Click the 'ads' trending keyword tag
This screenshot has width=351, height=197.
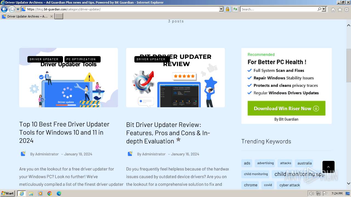tap(247, 163)
